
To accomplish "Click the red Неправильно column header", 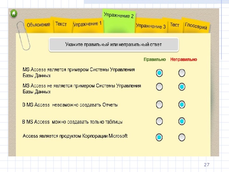I will pyautogui.click(x=184, y=59).
